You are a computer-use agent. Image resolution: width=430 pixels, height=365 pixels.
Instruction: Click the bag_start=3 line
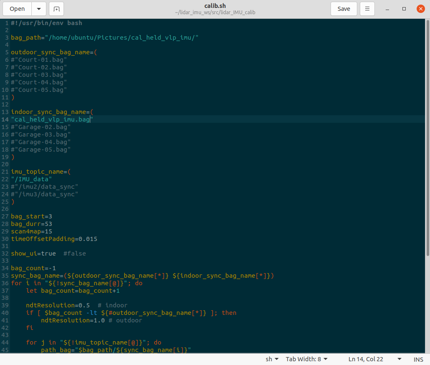(31, 216)
